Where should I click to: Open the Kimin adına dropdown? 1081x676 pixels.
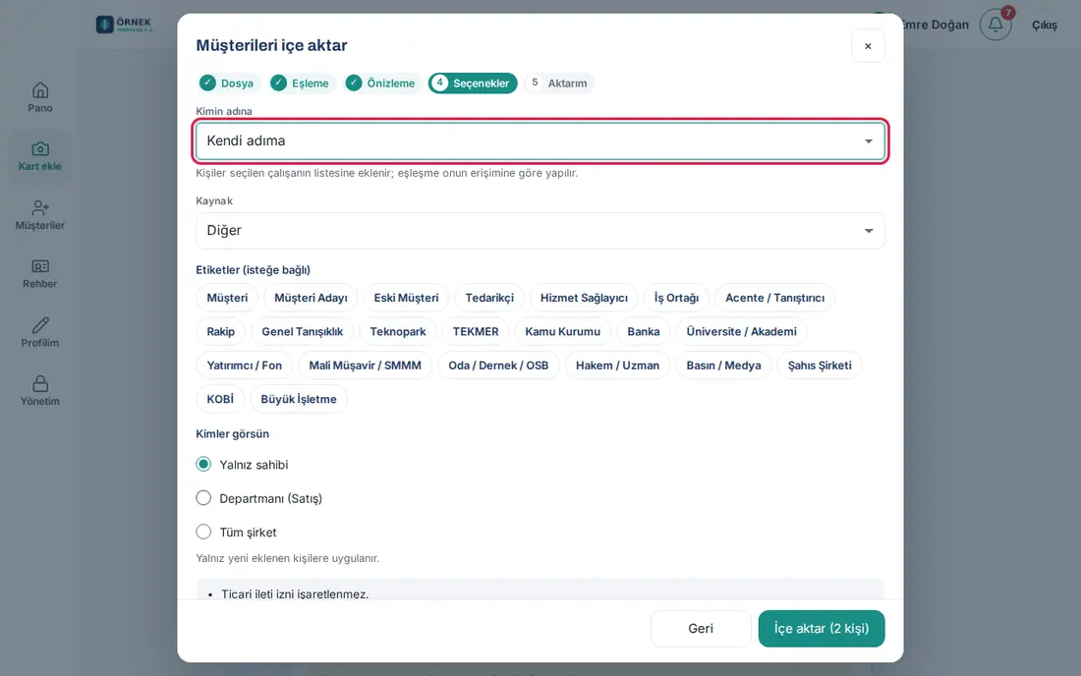[540, 141]
